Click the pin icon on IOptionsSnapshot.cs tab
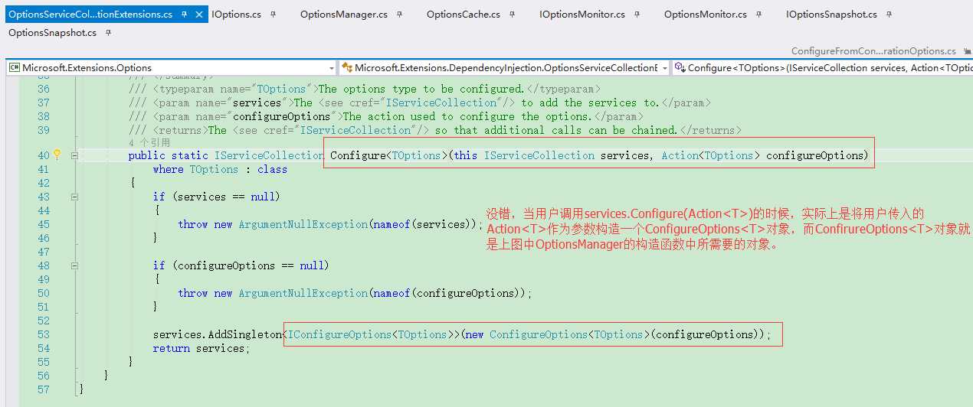The height and width of the screenshot is (407, 973). tap(889, 15)
